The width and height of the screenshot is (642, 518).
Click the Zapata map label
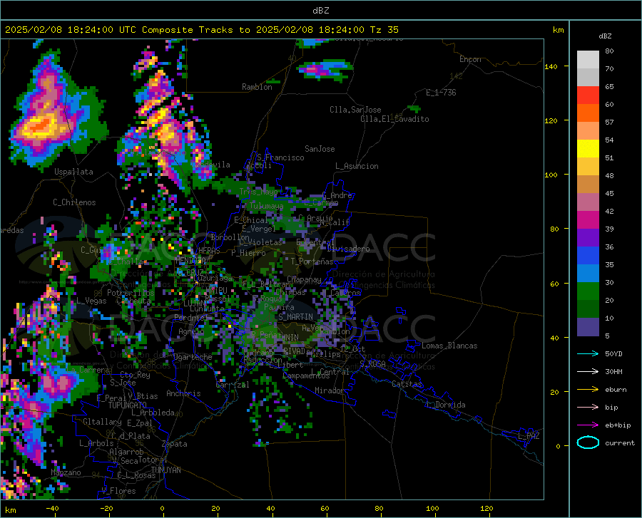175,444
